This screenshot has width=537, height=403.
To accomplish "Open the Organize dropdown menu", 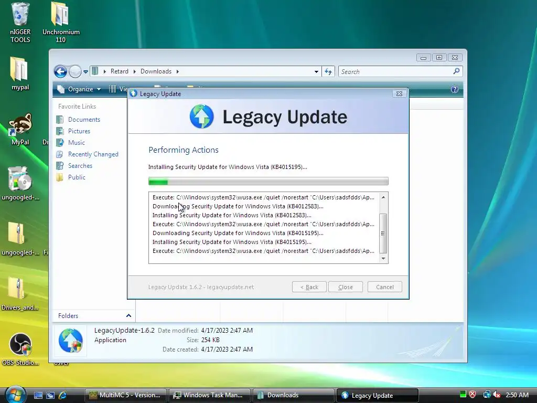I will (x=80, y=89).
